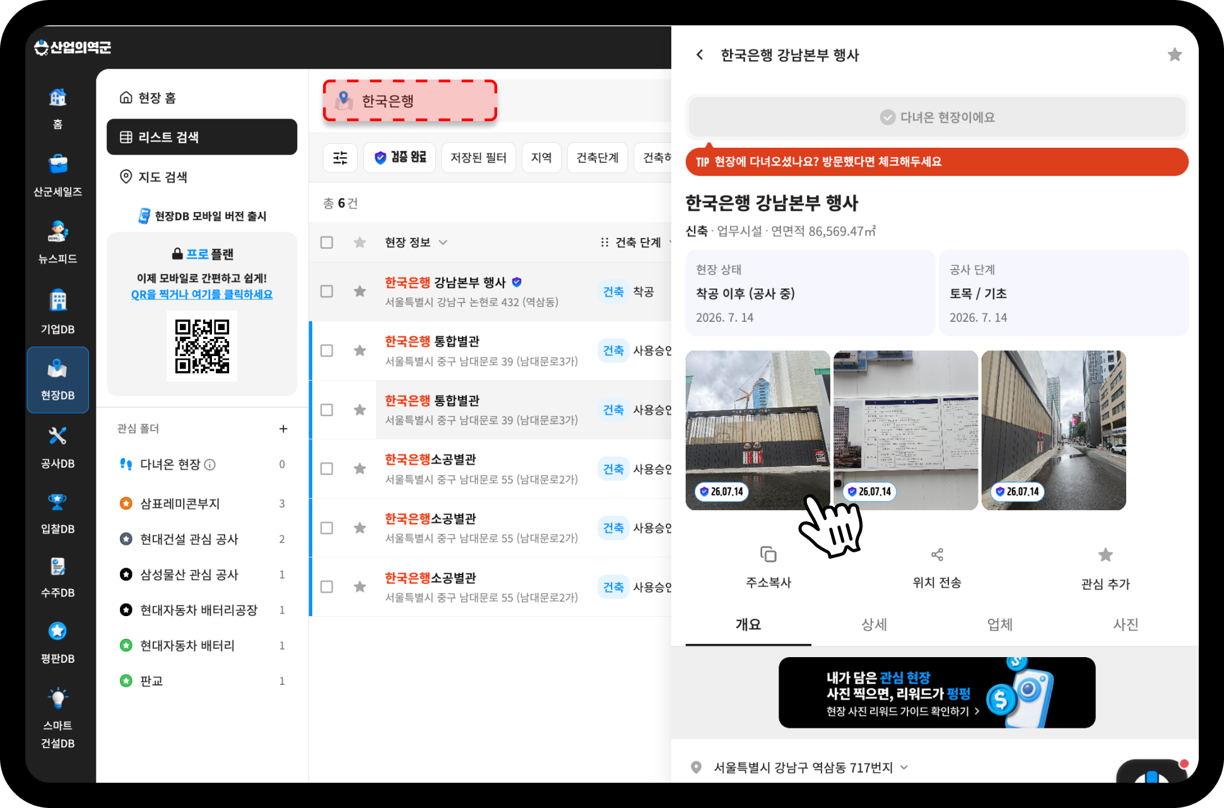Screen dimensions: 1224x808
Task: Open the first site photo with crane
Action: [x=758, y=431]
